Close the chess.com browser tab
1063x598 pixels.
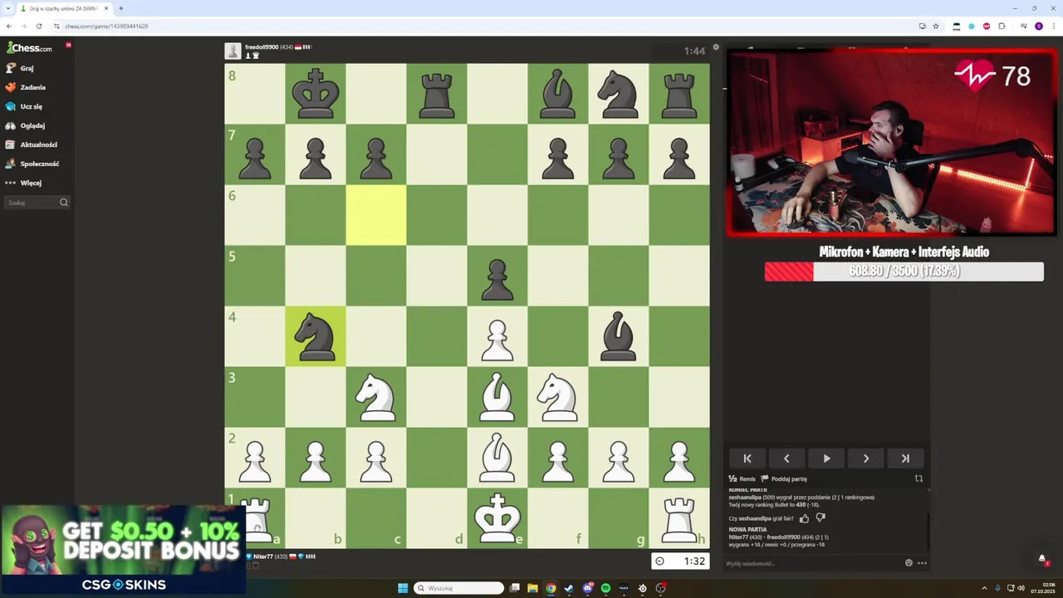click(106, 8)
